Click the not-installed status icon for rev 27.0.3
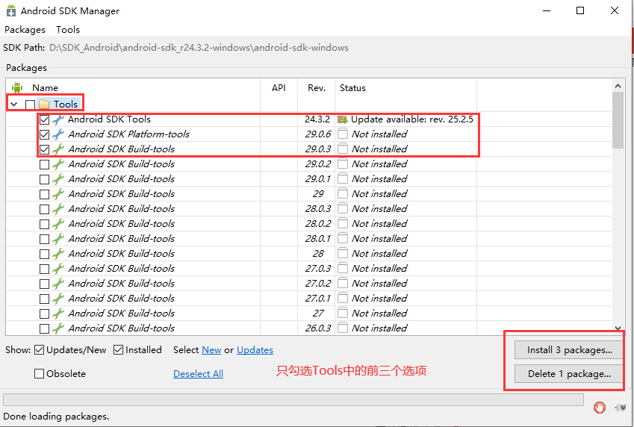 tap(343, 269)
